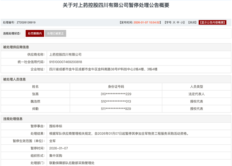The image size is (232, 166).
Task: Click the name 张燕
Action: [x=35, y=94]
